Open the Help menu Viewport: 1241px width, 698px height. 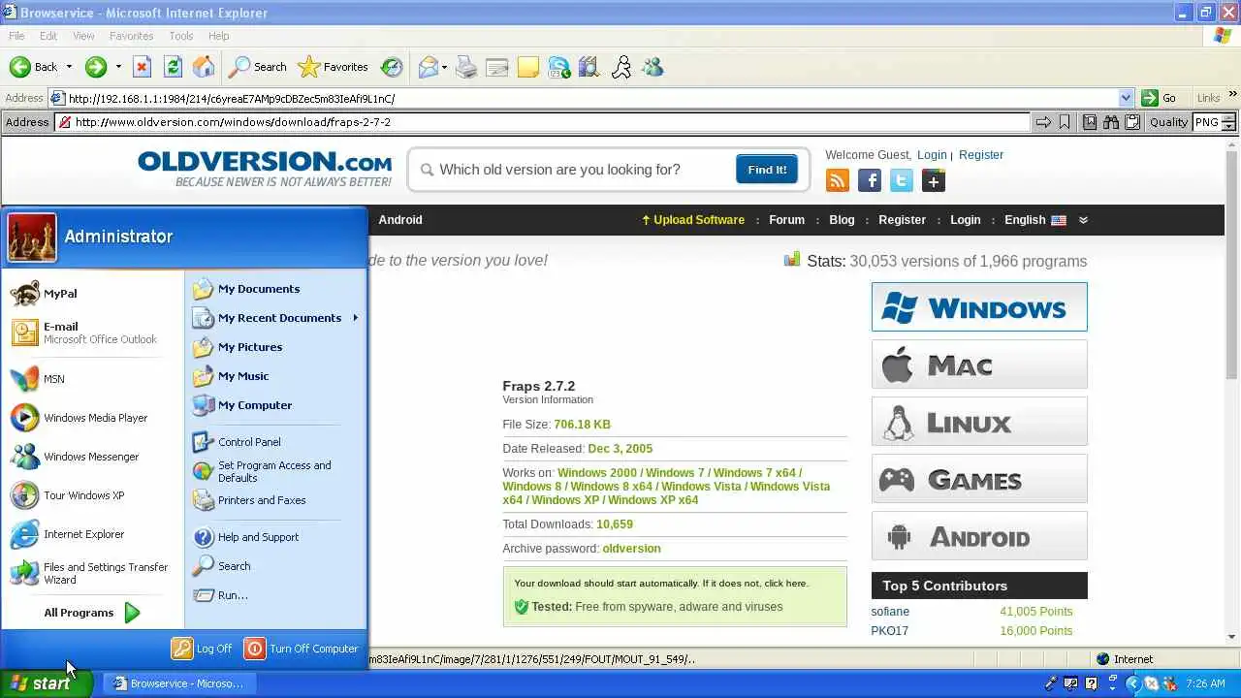[219, 36]
